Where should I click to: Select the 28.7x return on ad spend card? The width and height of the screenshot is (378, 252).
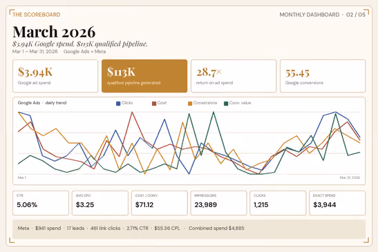click(x=234, y=76)
